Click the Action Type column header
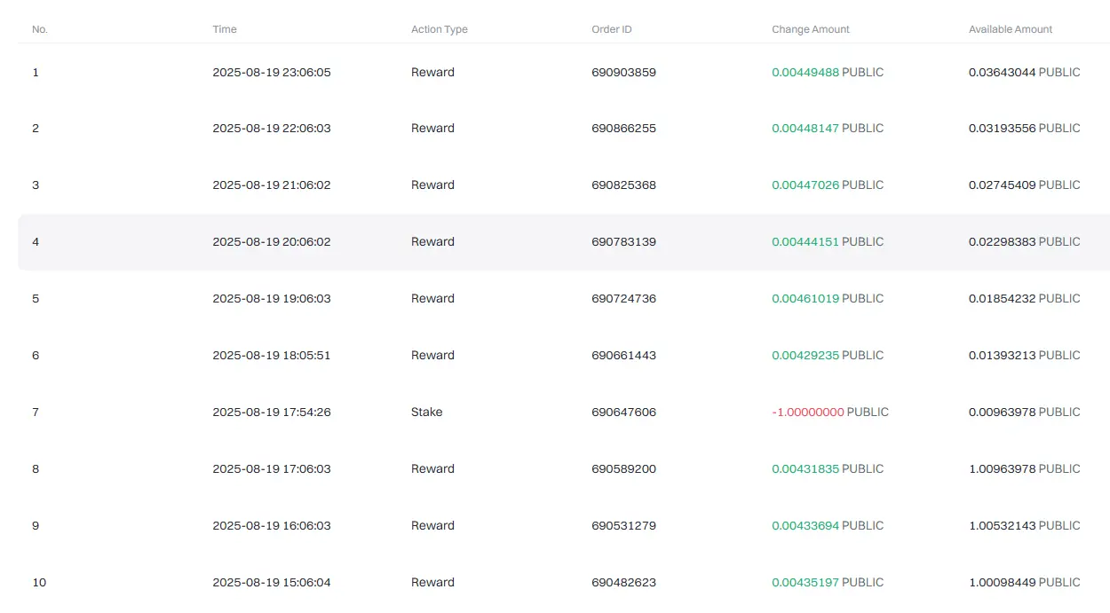Viewport: 1110px width, 613px height. [x=439, y=29]
